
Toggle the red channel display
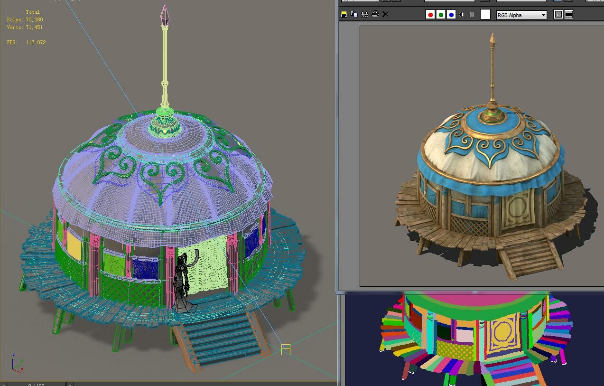point(430,14)
